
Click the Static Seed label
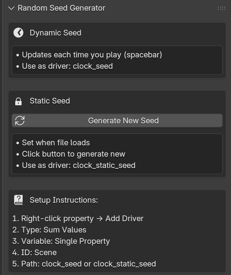click(x=50, y=101)
